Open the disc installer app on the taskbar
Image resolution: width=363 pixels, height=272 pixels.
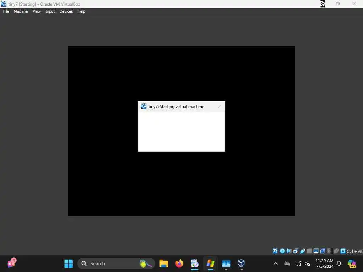pos(195,263)
